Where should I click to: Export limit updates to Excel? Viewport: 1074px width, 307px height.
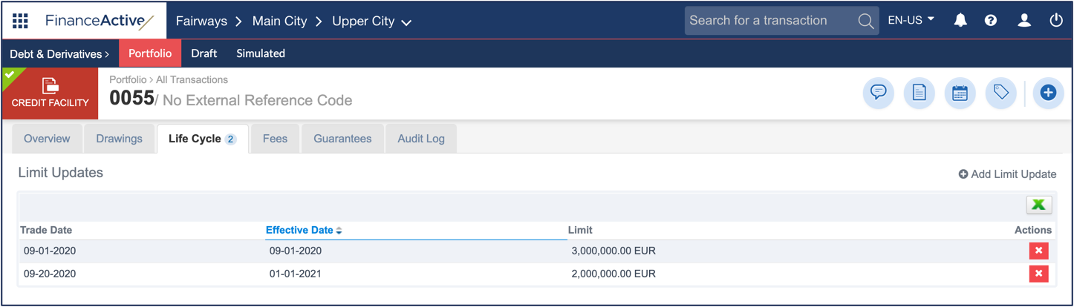pos(1038,205)
